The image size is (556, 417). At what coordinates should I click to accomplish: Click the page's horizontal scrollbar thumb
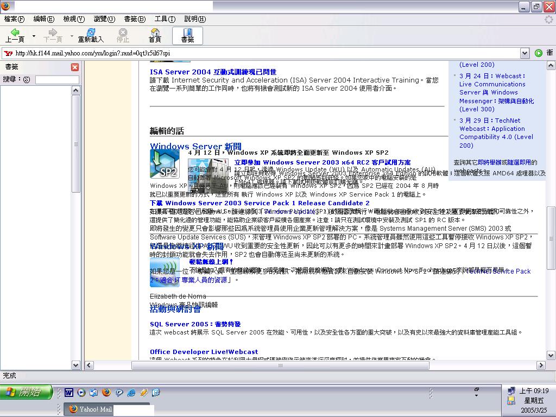(280, 365)
